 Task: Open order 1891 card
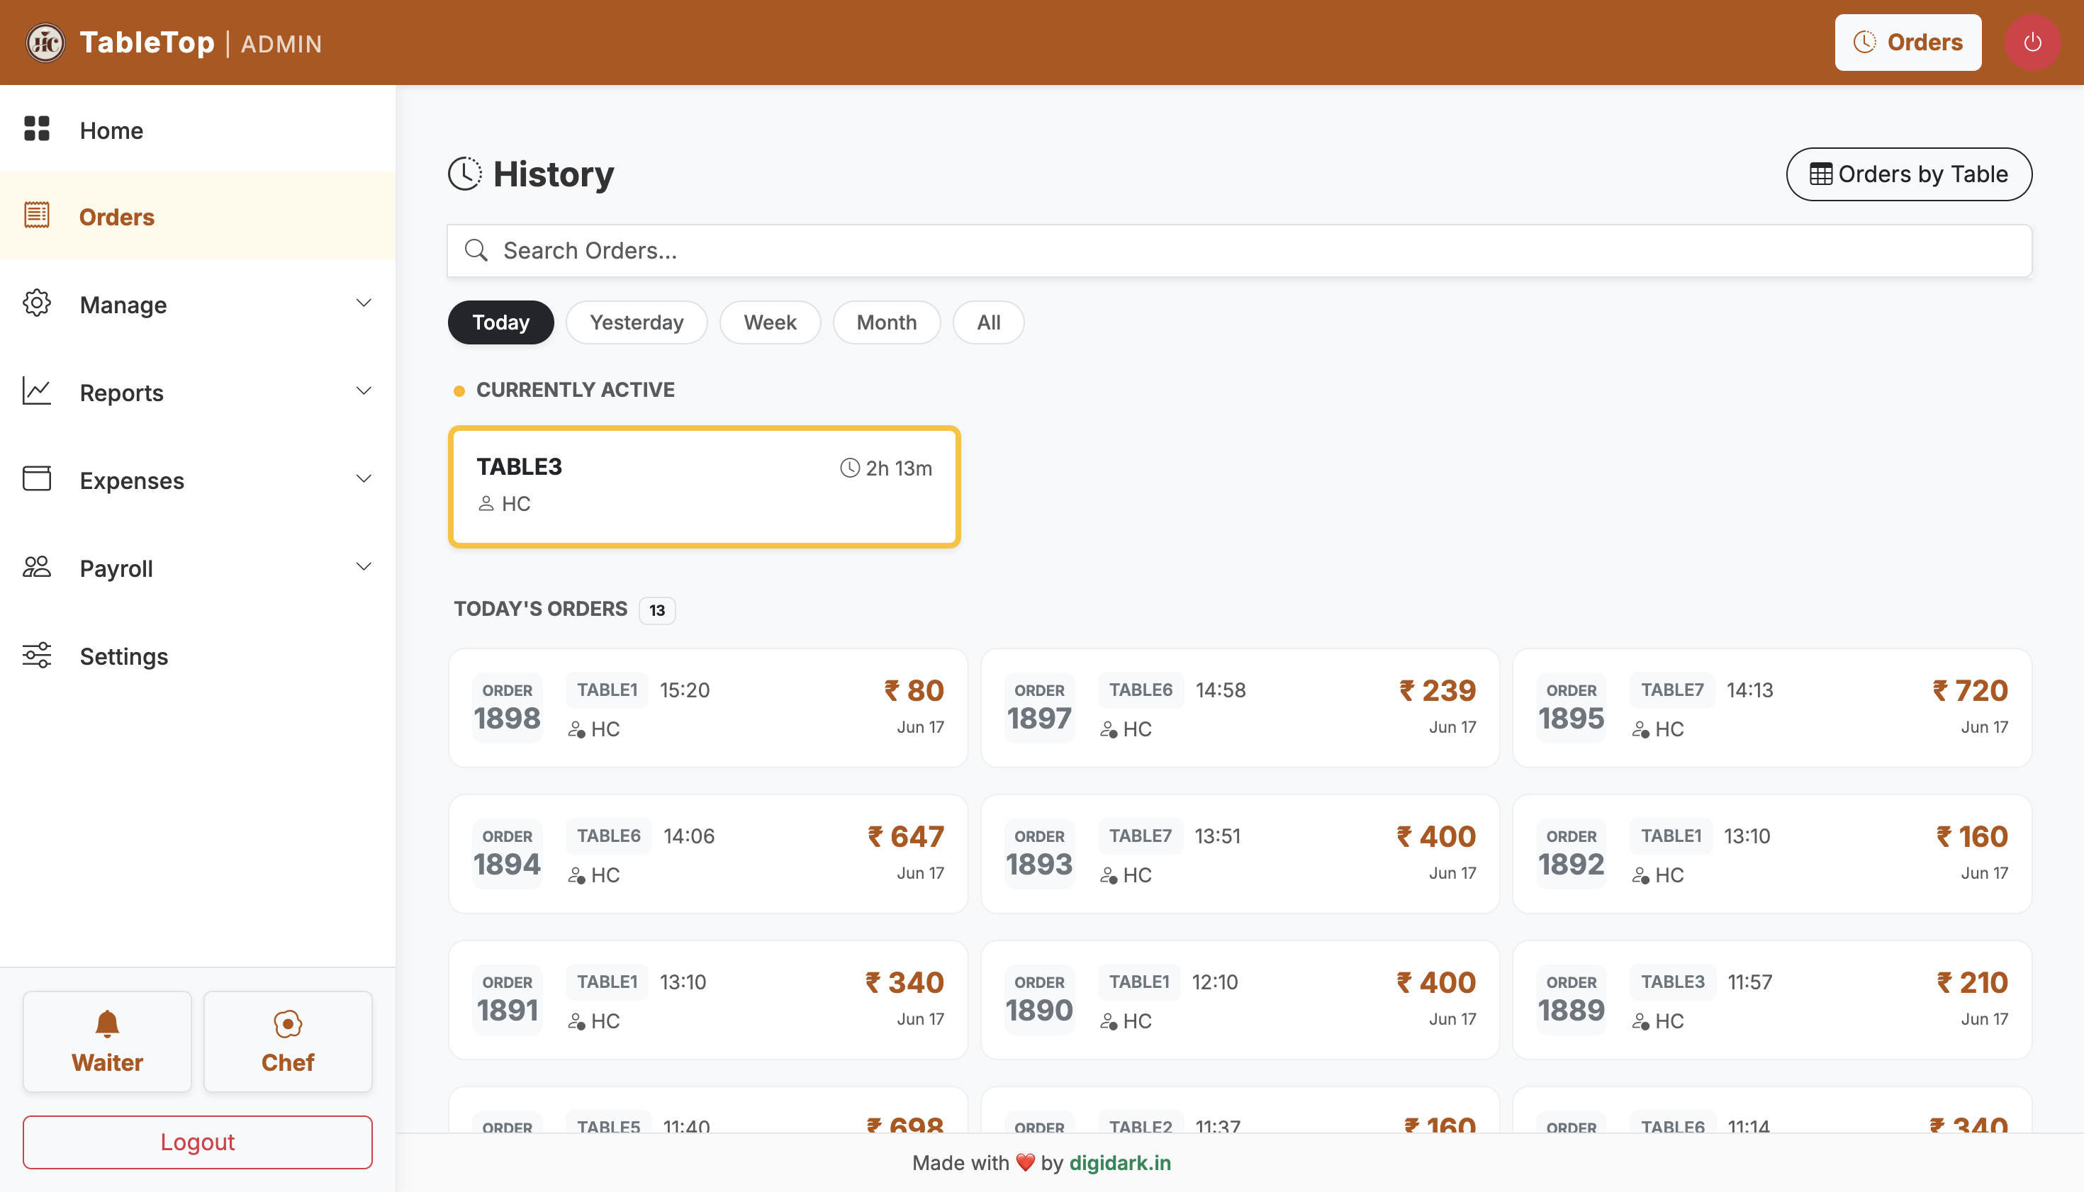[707, 1000]
